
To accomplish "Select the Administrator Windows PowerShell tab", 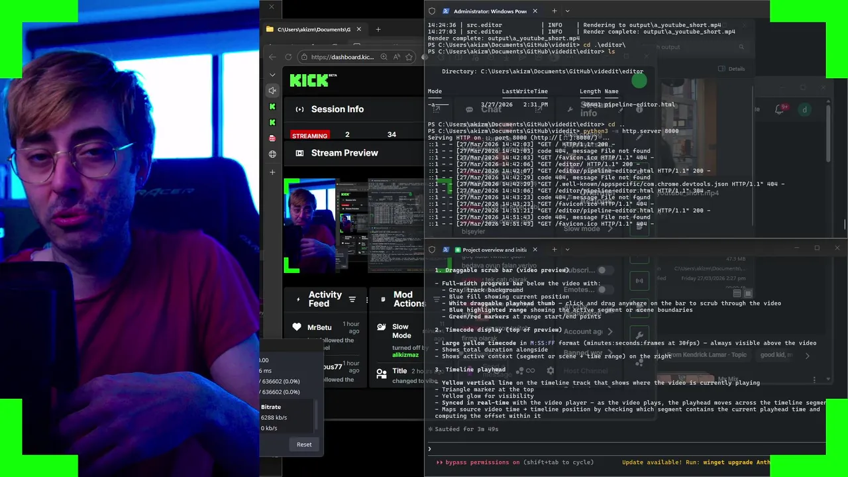I will (x=490, y=11).
